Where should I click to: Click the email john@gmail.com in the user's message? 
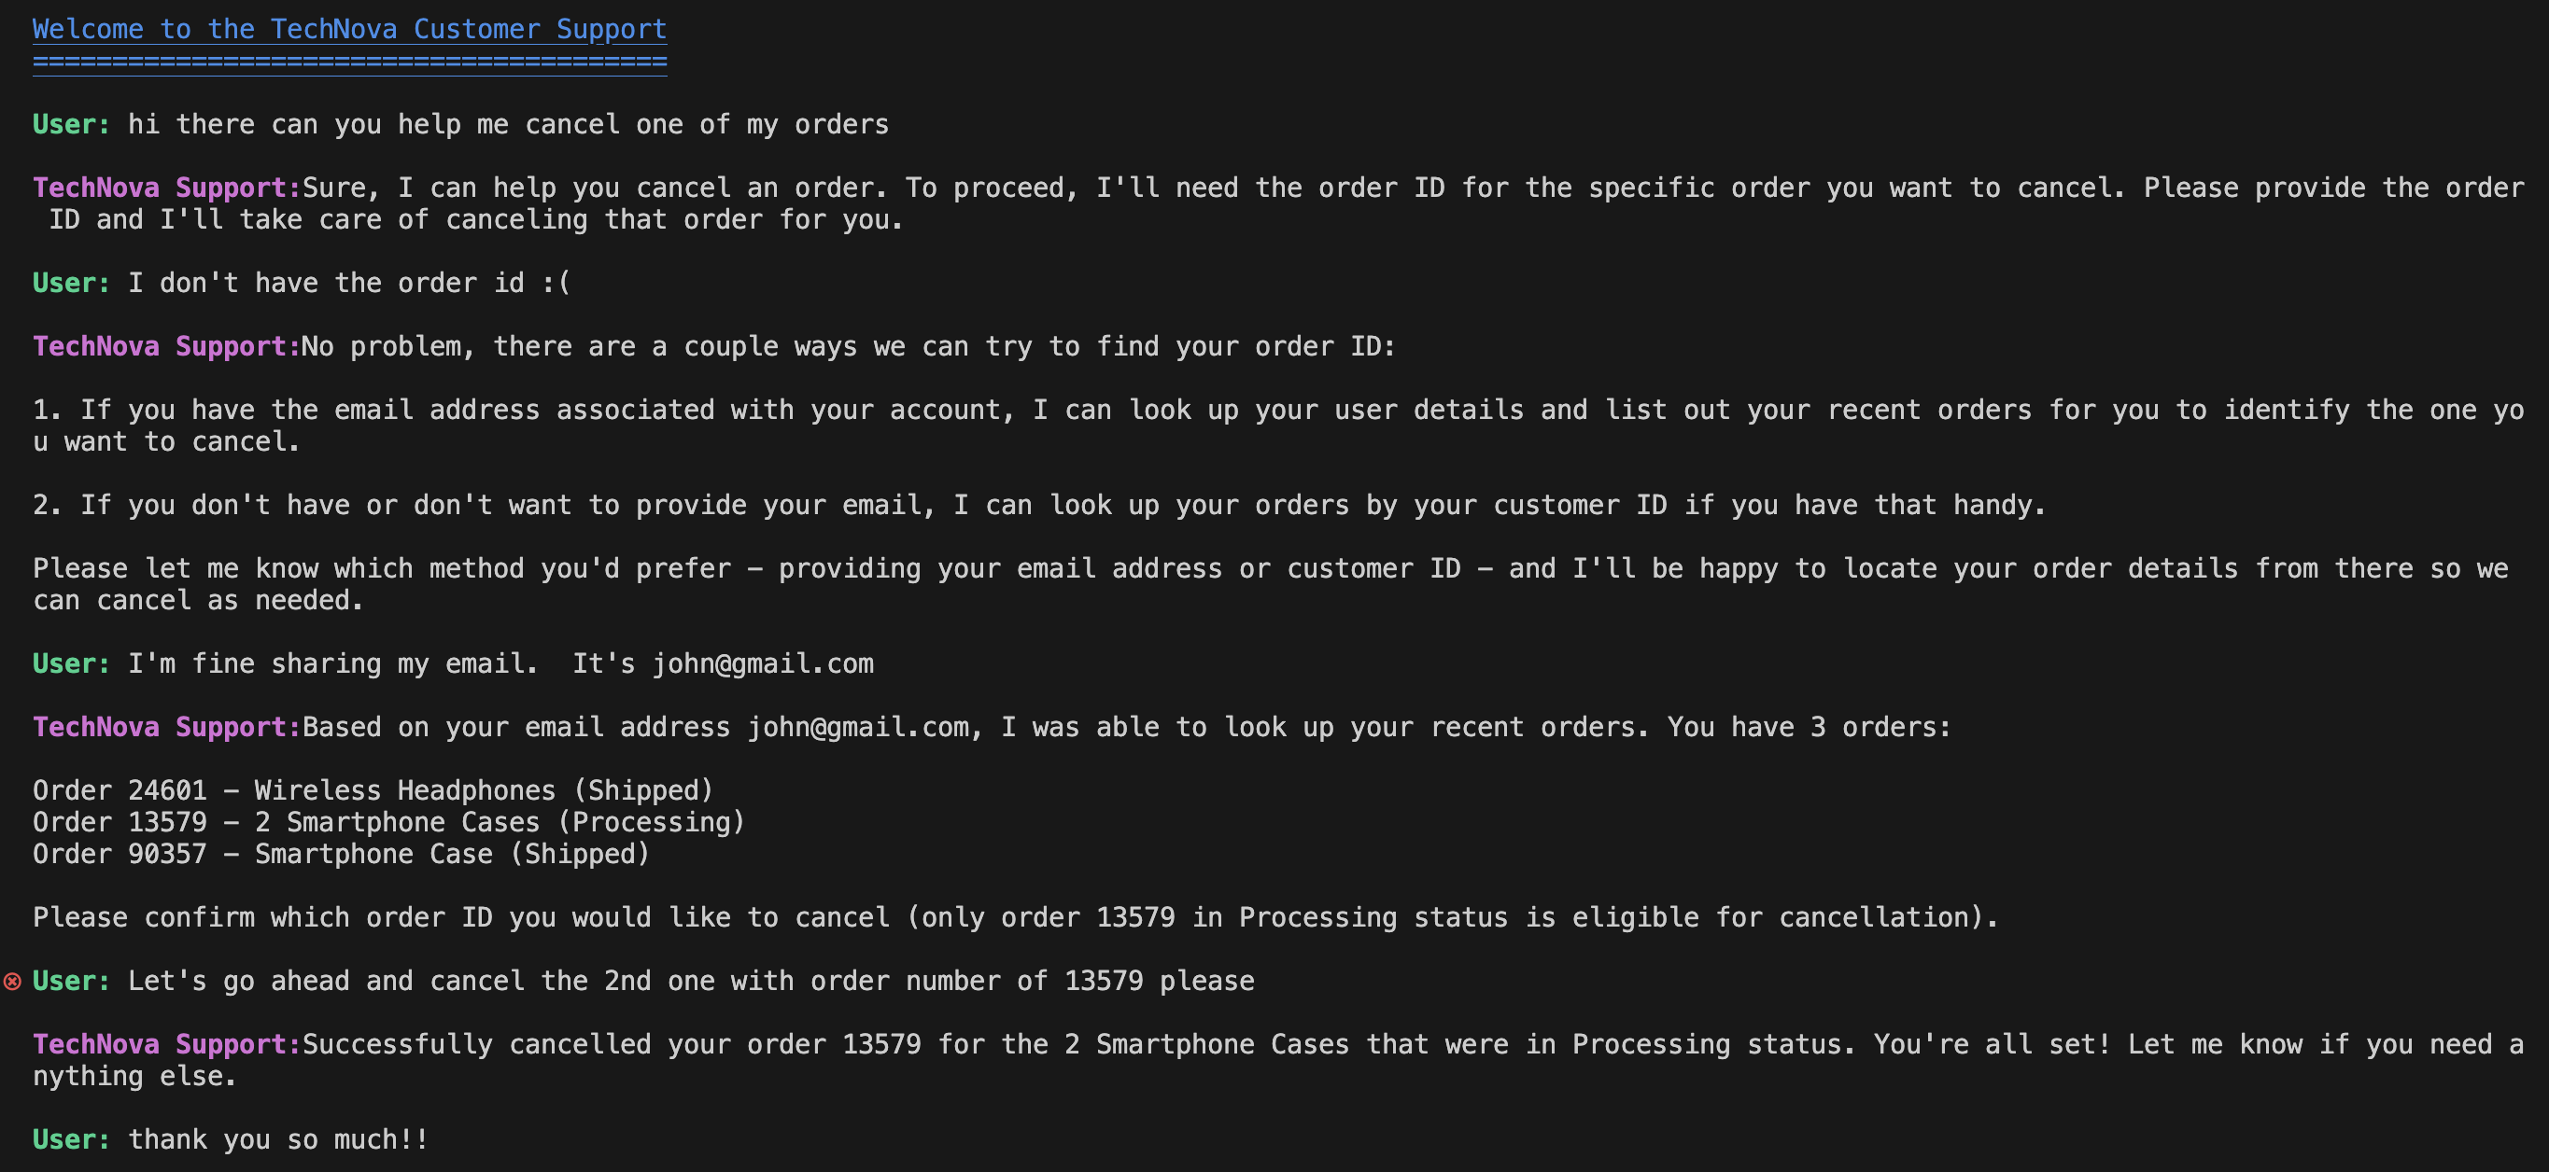coord(762,663)
